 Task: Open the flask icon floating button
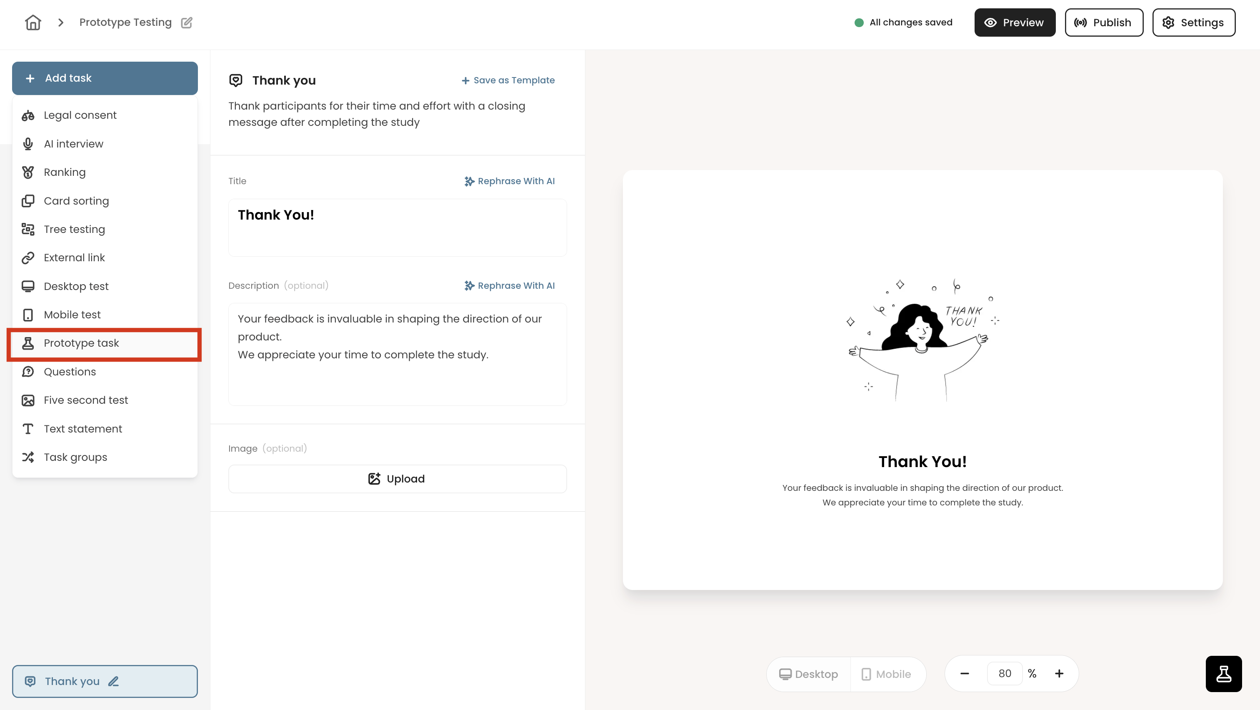coord(1223,674)
